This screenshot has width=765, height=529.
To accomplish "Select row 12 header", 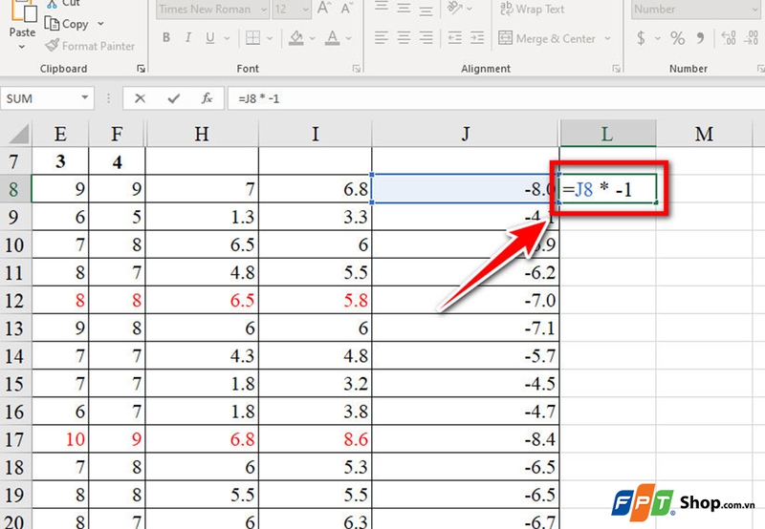I will pos(15,300).
